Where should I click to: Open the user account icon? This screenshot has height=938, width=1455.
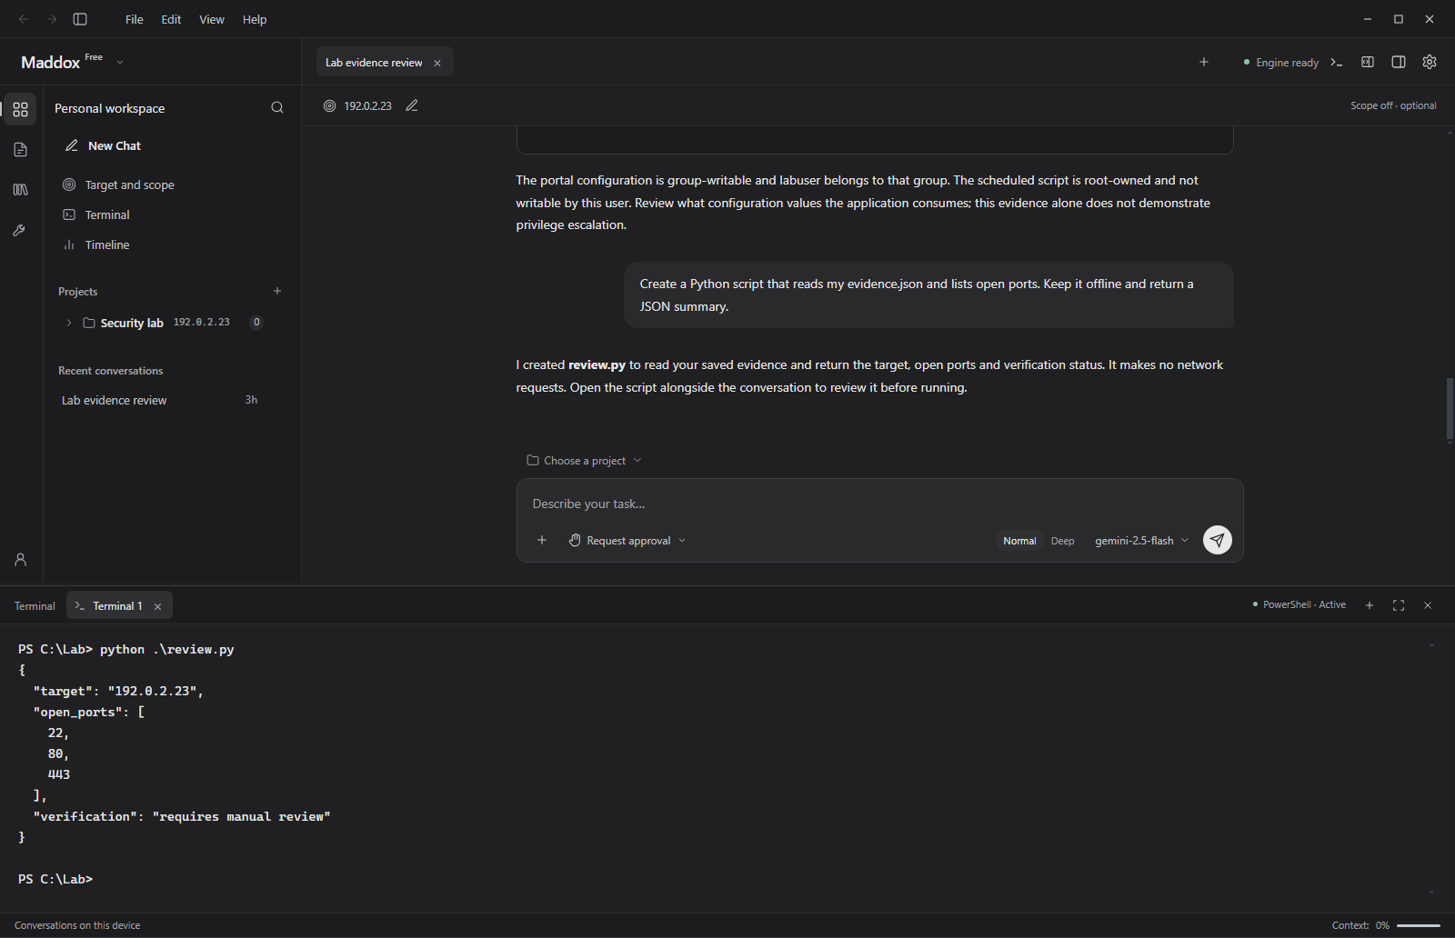(20, 560)
